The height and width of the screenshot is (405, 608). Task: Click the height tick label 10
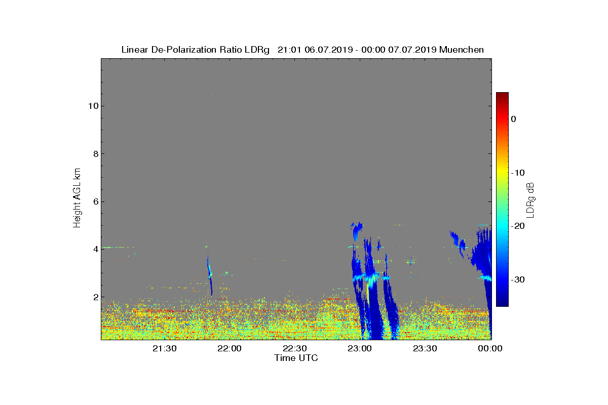(x=92, y=106)
